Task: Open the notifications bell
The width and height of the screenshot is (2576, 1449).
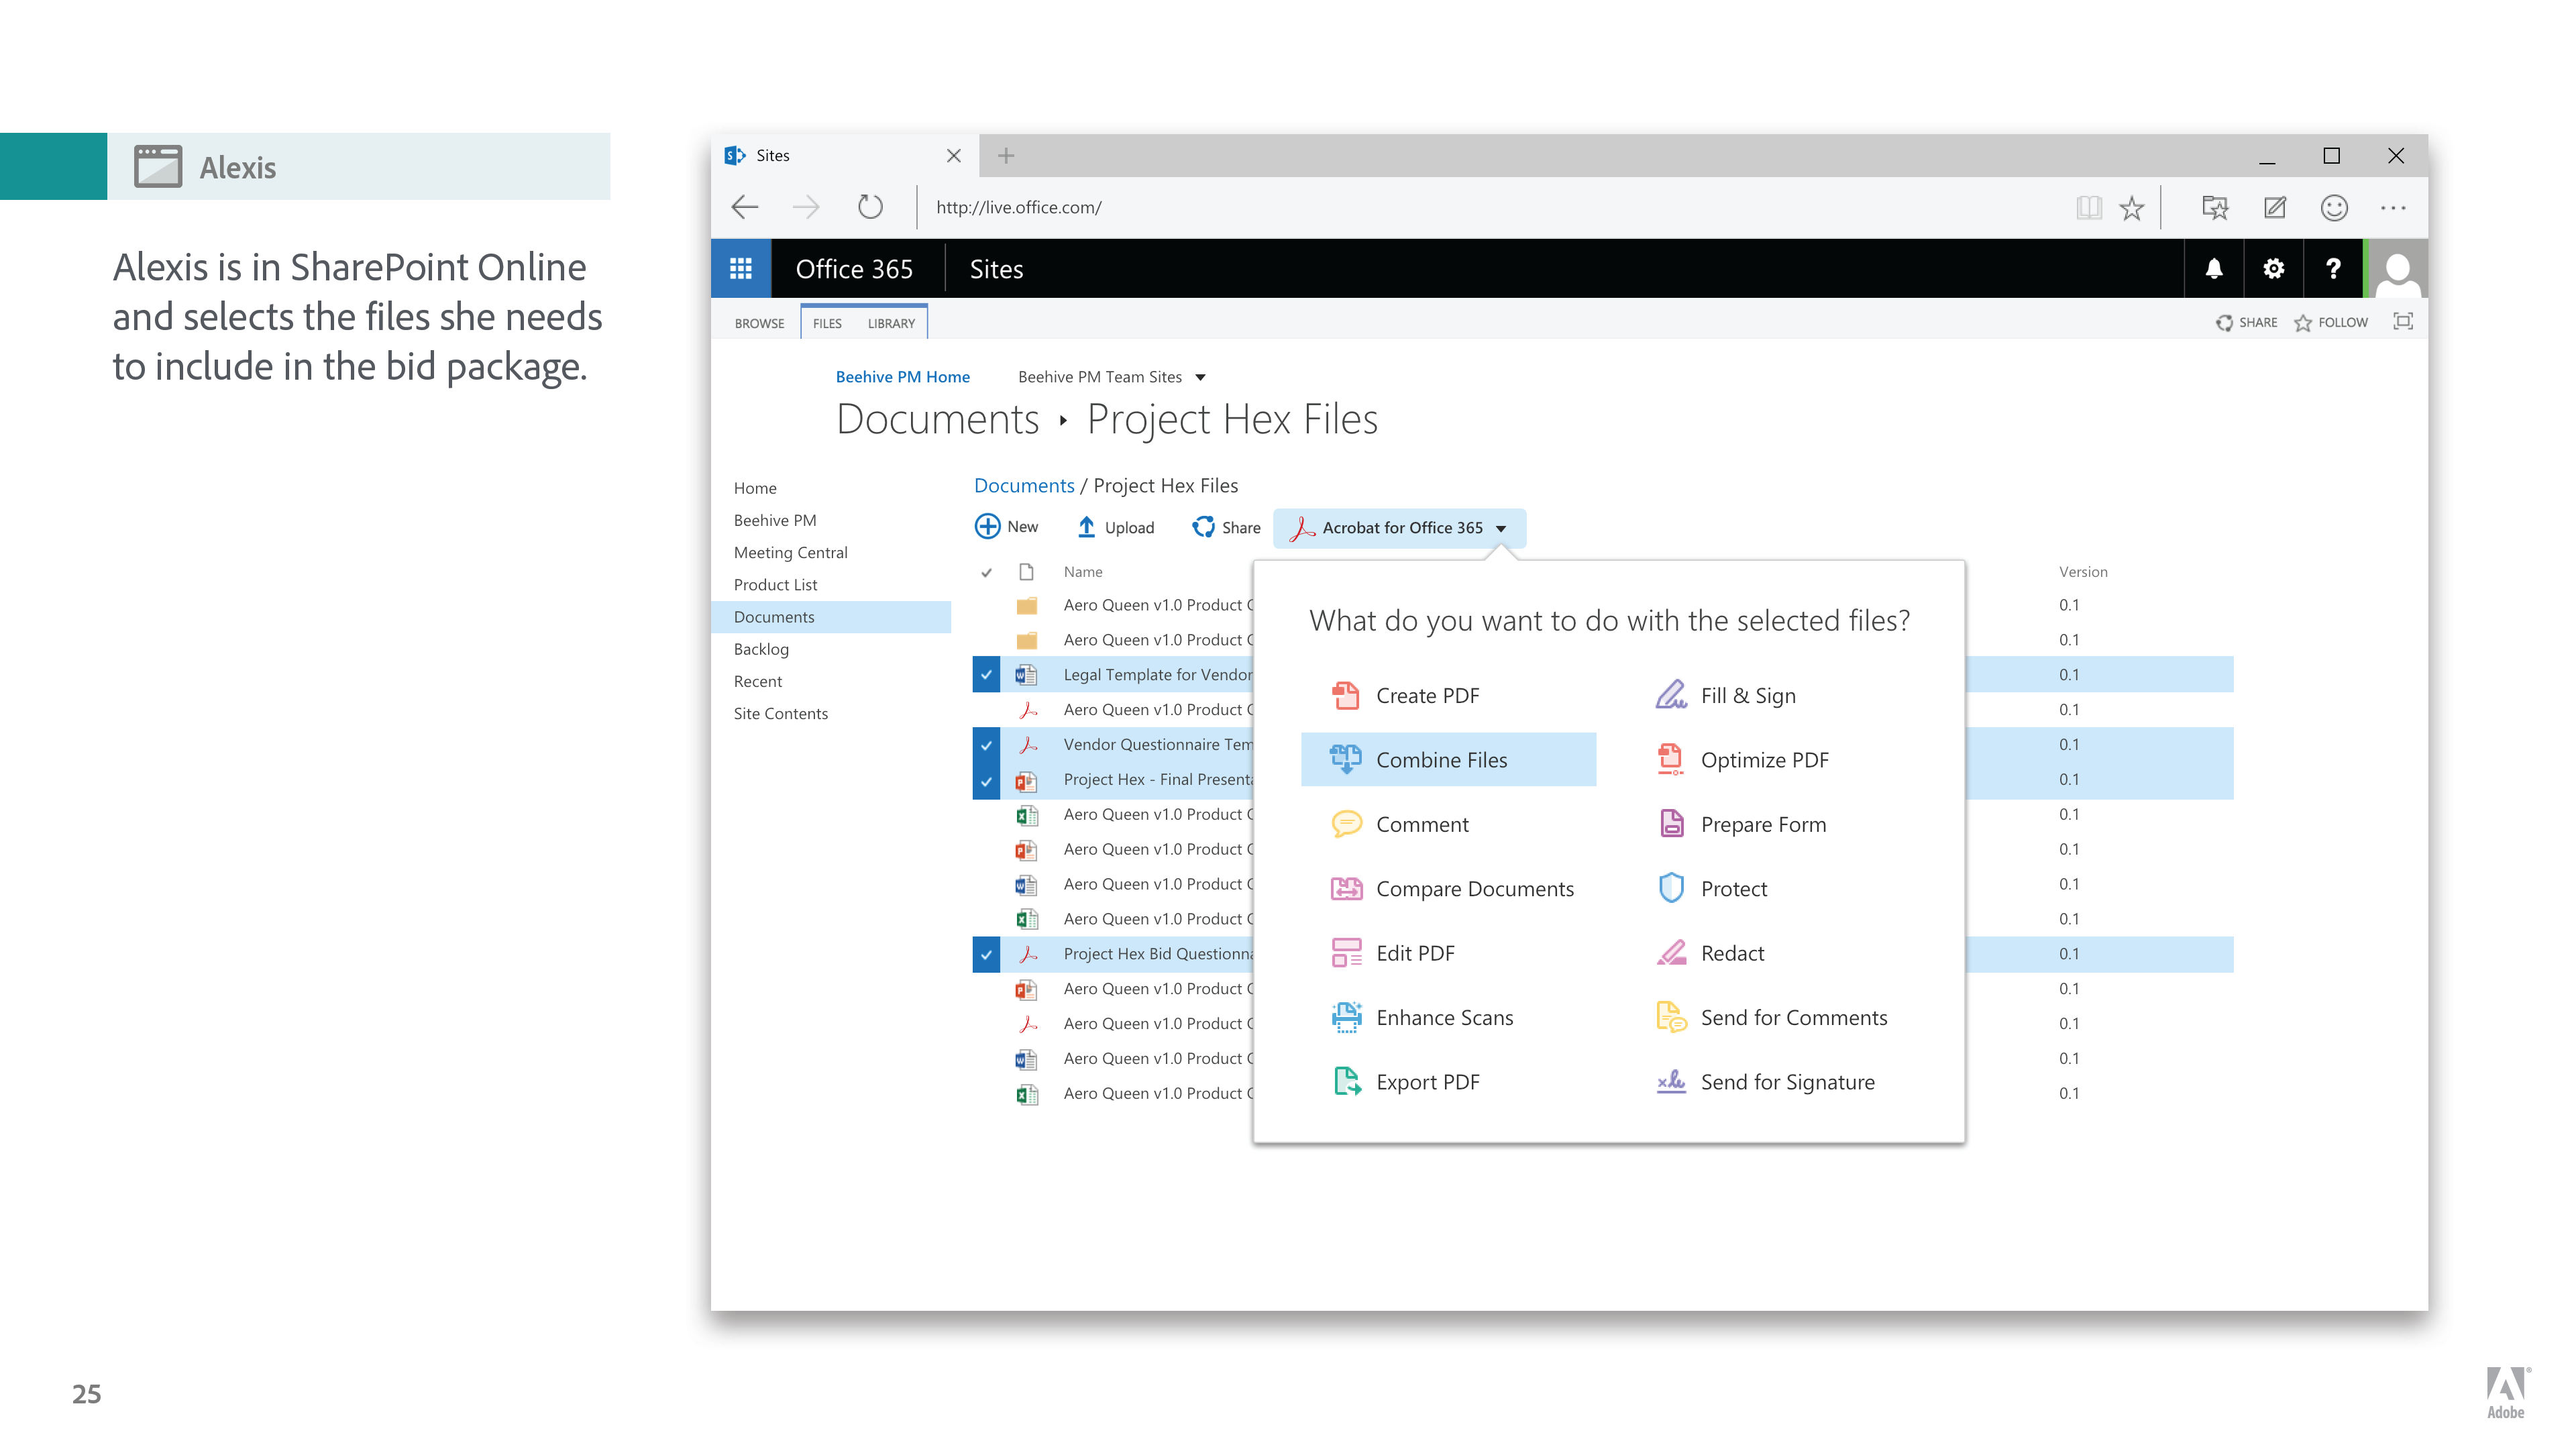Action: pyautogui.click(x=2214, y=268)
